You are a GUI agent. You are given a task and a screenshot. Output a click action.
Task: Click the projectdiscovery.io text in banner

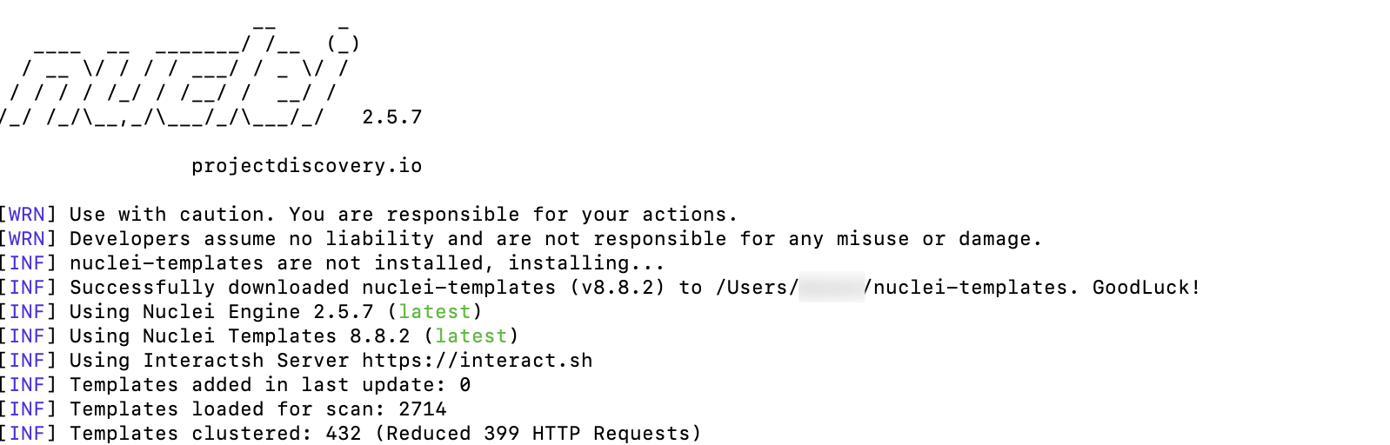coord(307,166)
